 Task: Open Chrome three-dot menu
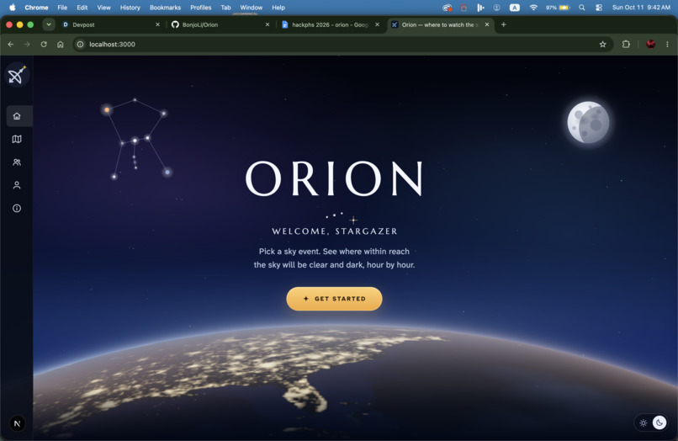[667, 44]
